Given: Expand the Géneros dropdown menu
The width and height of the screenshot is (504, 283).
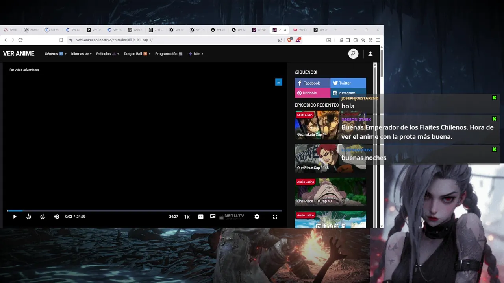Looking at the screenshot, I should [x=56, y=54].
